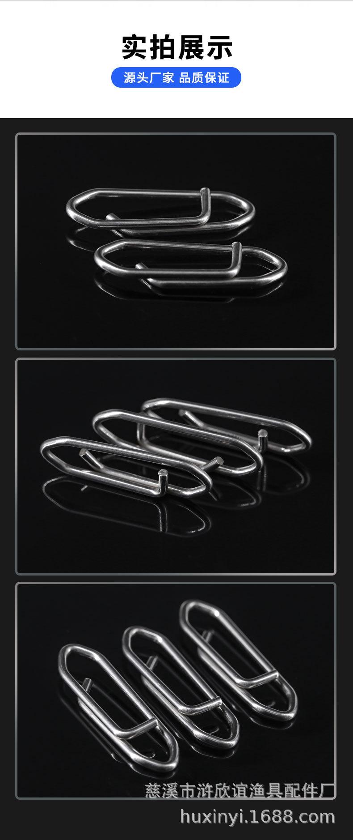Screen dimensions: 353x840
Task: Click the 实拍展示 heading text
Action: coord(177,47)
